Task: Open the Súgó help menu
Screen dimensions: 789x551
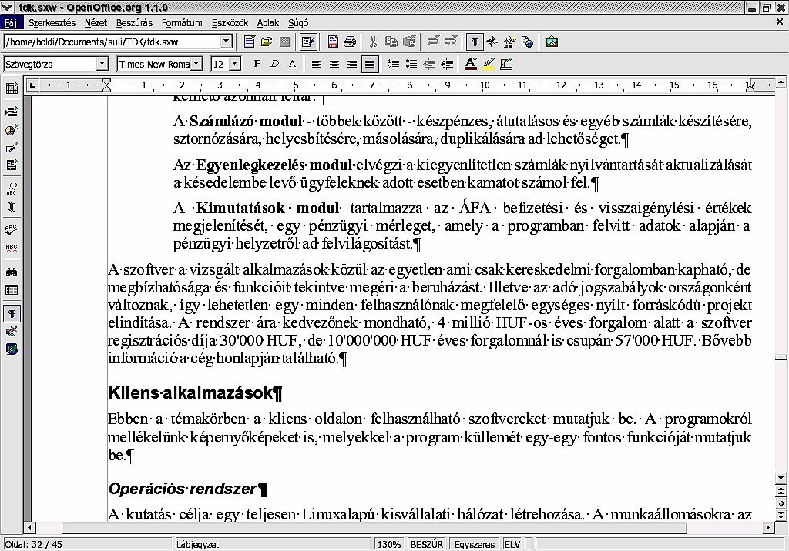Action: pos(298,22)
